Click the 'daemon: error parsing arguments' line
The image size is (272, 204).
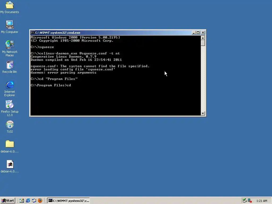pyautogui.click(x=63, y=73)
